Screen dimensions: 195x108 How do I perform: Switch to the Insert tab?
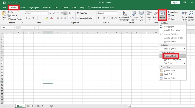pyautogui.click(x=23, y=8)
